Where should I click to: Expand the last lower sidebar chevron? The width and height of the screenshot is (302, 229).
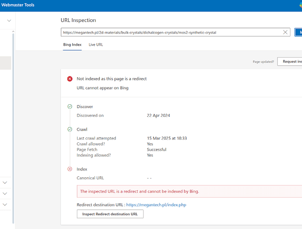[x=5, y=204]
